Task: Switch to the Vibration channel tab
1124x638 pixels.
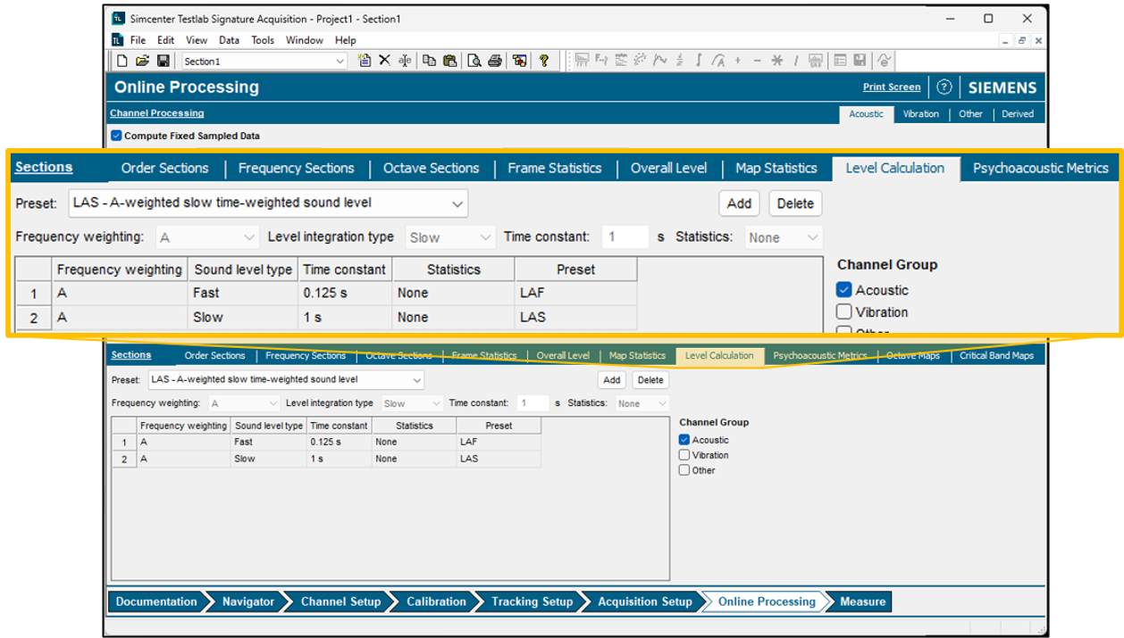Action: click(920, 113)
